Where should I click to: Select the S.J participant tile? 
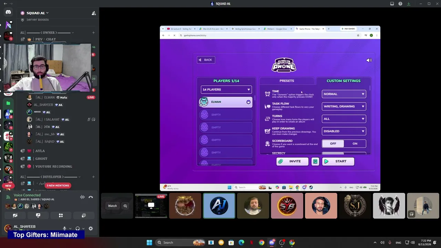pyautogui.click(x=355, y=206)
